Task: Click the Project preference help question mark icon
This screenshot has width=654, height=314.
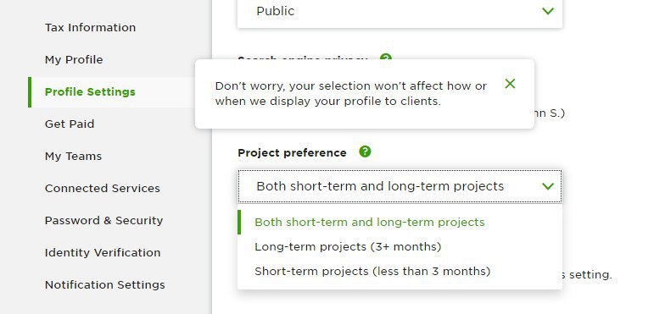Action: pos(365,151)
